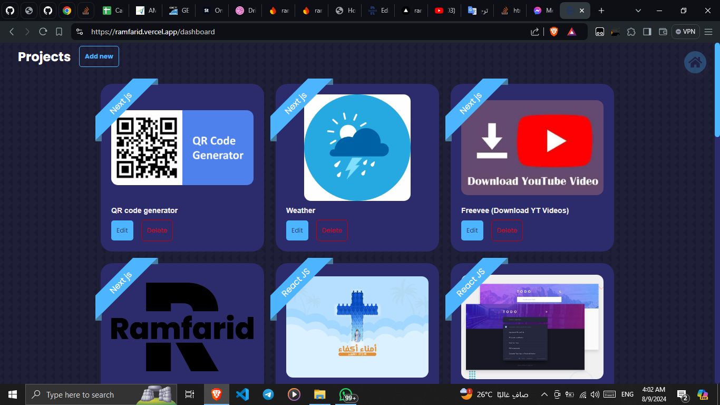Click the page vertical scrollbar thumb
Image resolution: width=720 pixels, height=405 pixels.
(x=717, y=91)
